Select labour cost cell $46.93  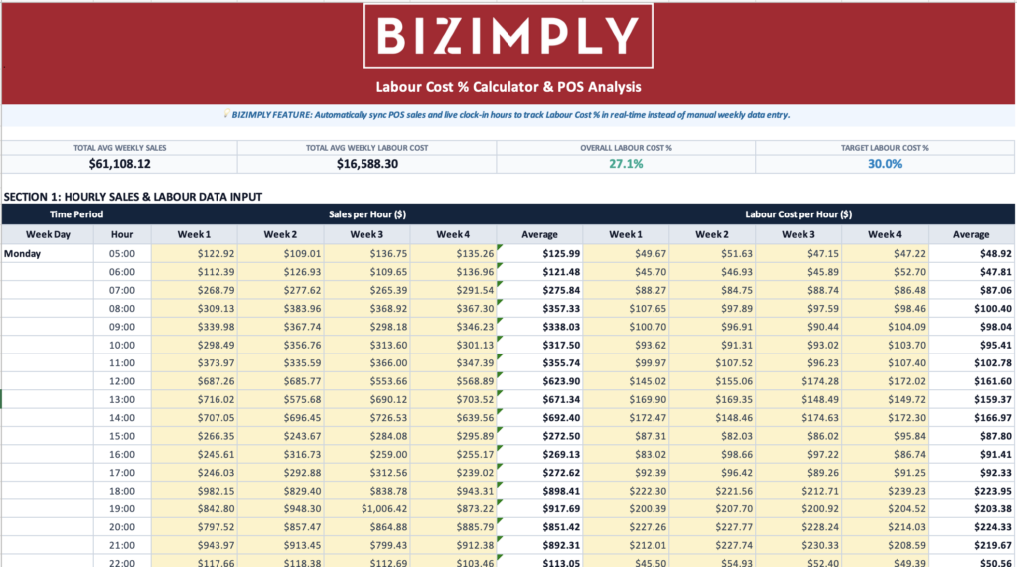tap(711, 272)
